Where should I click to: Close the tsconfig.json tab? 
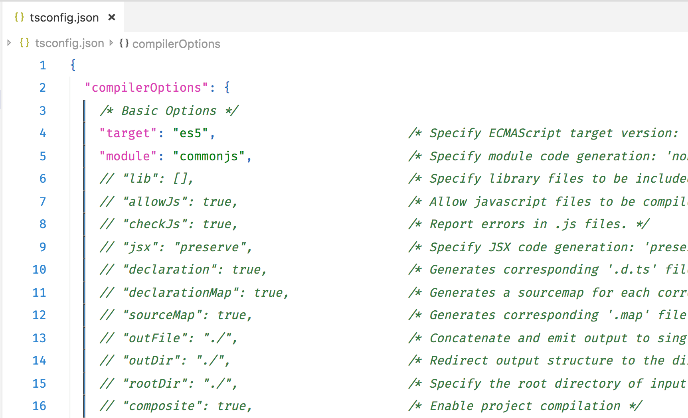click(x=111, y=17)
